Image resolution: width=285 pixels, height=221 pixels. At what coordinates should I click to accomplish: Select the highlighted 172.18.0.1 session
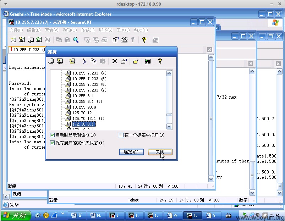[x=84, y=124]
